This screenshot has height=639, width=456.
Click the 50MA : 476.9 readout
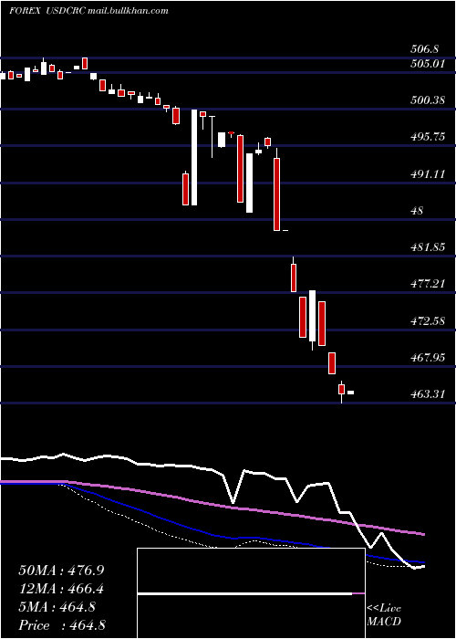click(61, 571)
